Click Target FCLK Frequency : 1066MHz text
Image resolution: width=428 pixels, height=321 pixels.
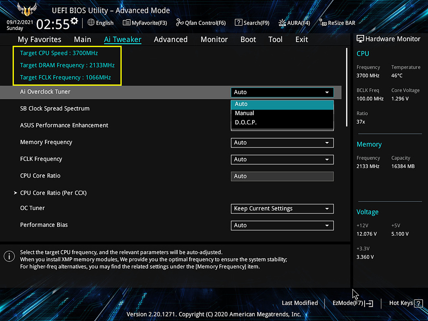click(65, 77)
